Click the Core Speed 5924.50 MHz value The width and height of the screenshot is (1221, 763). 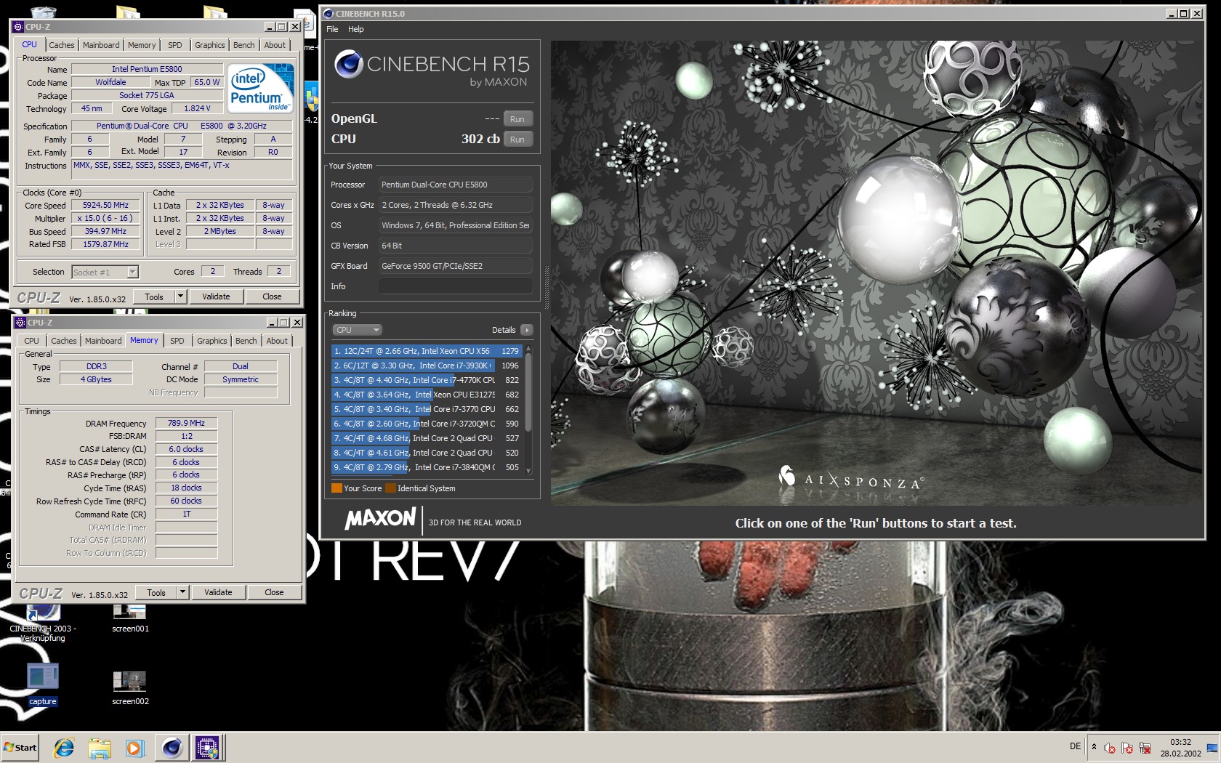[105, 206]
